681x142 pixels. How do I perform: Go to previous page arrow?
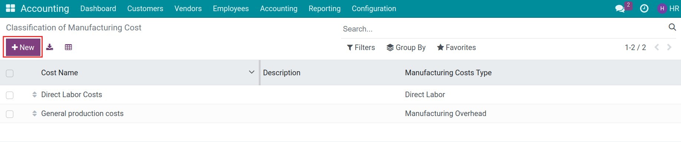[657, 47]
